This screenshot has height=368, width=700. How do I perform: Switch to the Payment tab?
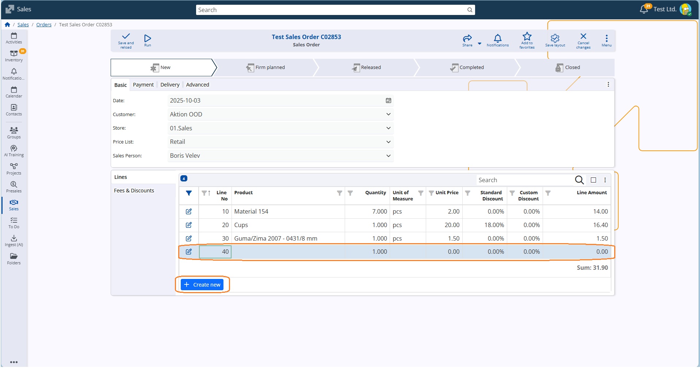(x=143, y=85)
